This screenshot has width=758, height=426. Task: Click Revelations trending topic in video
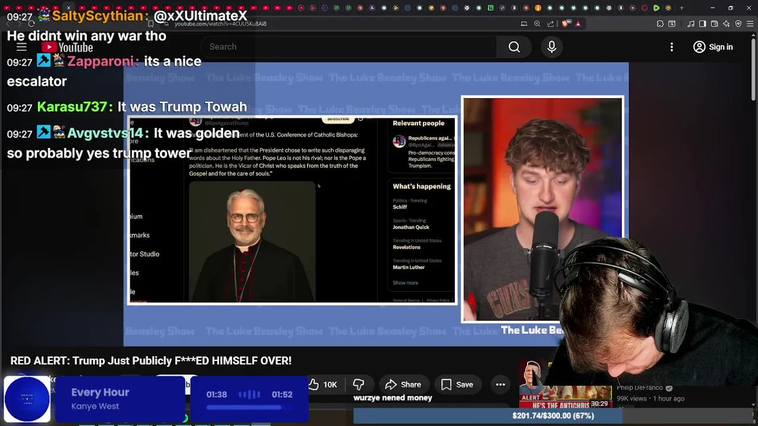coord(406,247)
